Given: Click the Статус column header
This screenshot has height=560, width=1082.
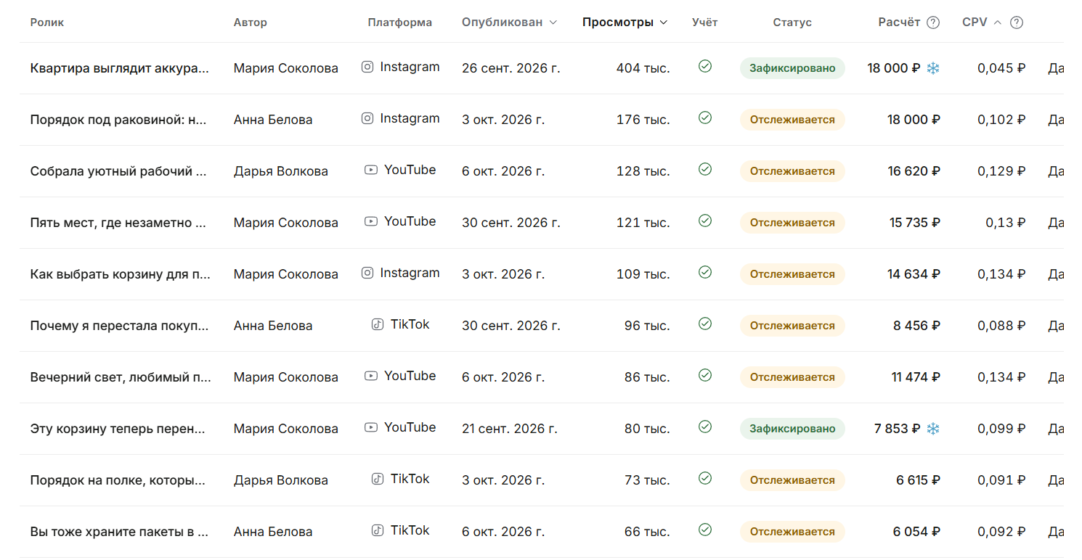Looking at the screenshot, I should 792,22.
